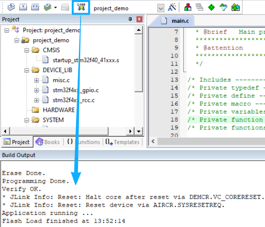The image size is (265, 227).
Task: Click the project tree scroll-up arrow
Action: click(139, 30)
